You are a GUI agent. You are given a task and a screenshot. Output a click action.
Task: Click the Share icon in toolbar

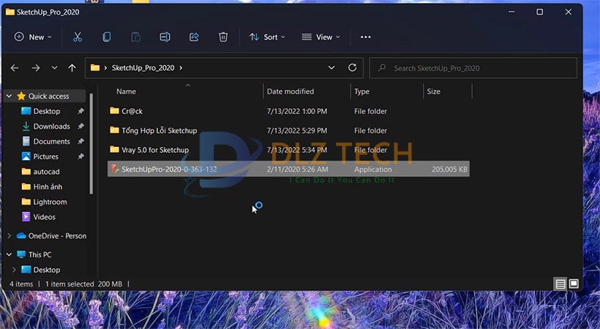[194, 37]
